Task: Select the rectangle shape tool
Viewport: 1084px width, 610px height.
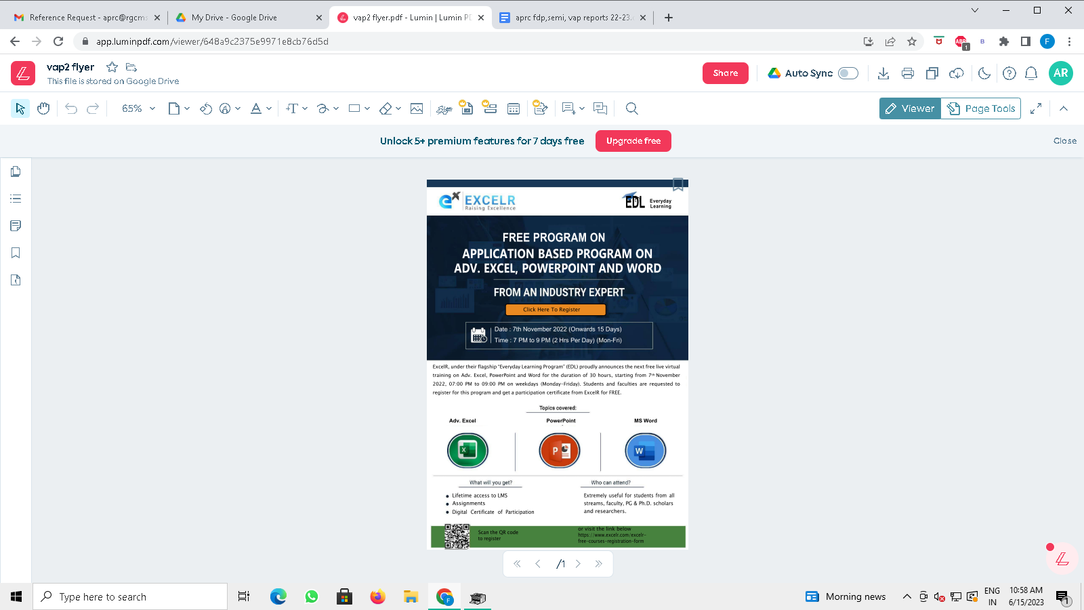Action: [x=354, y=108]
